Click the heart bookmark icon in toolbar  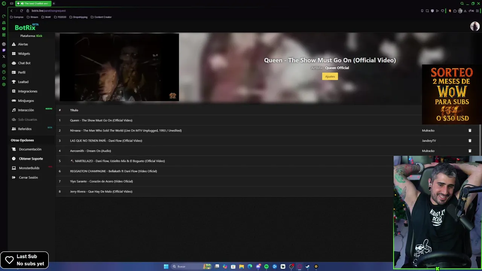click(x=442, y=11)
